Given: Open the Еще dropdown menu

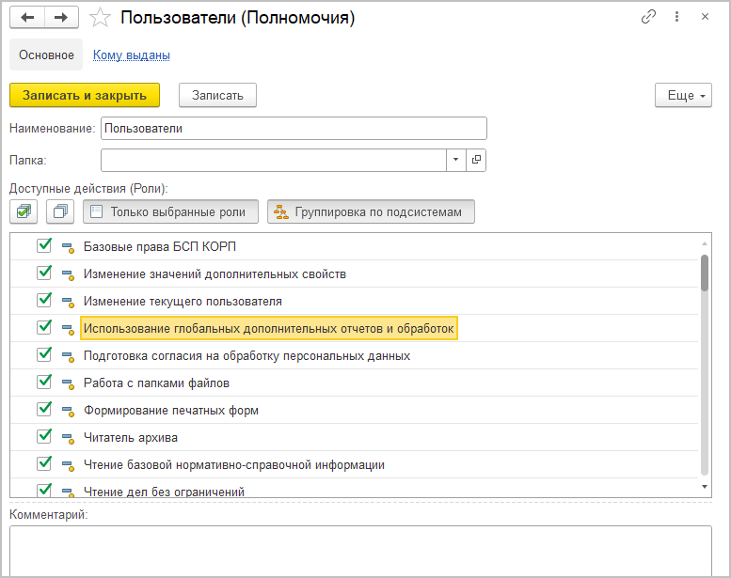Looking at the screenshot, I should tap(683, 95).
